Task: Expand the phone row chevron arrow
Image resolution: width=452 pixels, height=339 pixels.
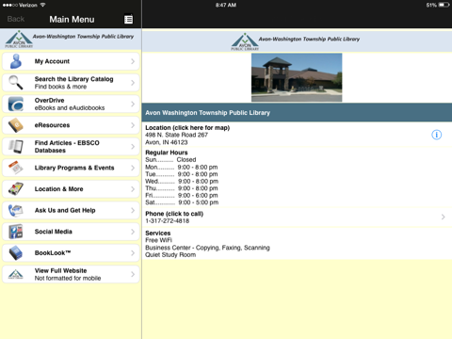Action: 443,217
